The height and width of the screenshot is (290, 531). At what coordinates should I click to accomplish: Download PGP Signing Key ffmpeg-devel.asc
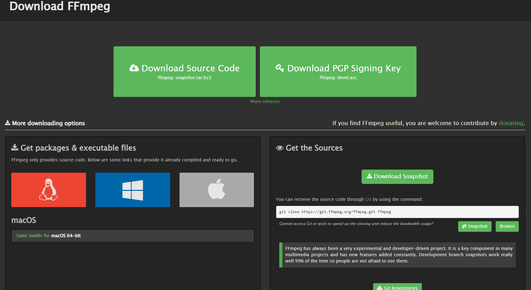(338, 72)
